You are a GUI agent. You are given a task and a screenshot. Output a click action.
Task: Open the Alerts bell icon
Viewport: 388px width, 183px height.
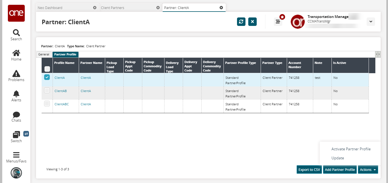(16, 94)
